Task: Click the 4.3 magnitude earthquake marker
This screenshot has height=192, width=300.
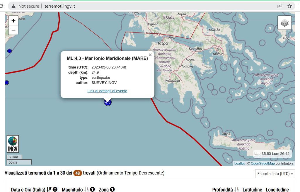Action: pyautogui.click(x=108, y=102)
